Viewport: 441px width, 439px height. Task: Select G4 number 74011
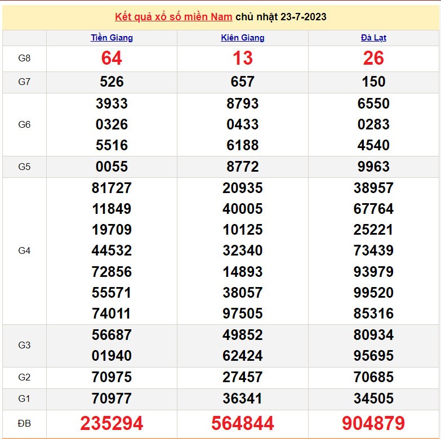tap(112, 313)
